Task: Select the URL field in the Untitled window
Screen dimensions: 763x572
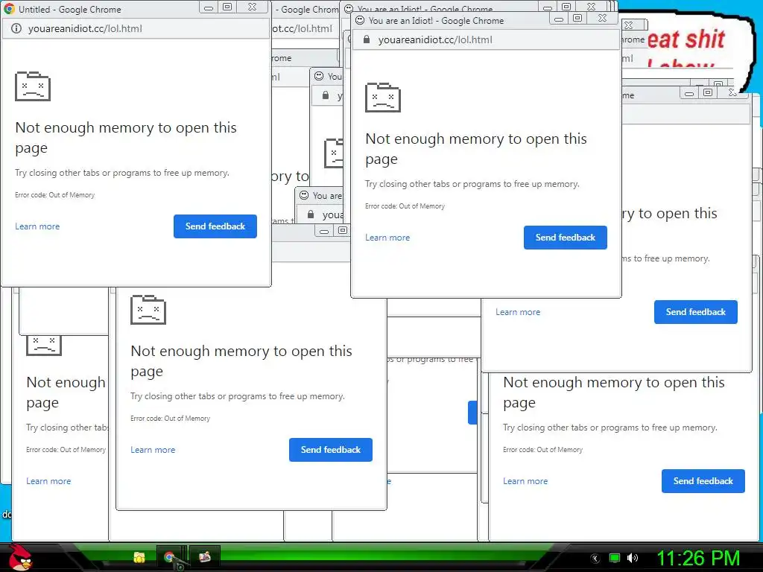Action: point(136,28)
